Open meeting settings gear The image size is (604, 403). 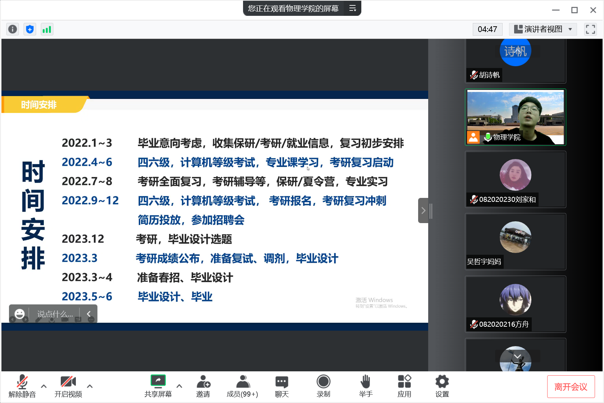click(x=442, y=386)
